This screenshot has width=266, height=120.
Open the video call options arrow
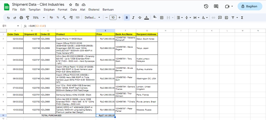232,6
